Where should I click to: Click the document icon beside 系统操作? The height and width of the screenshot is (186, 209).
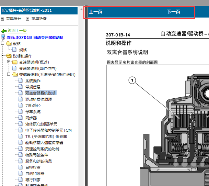pyautogui.click(x=20, y=80)
